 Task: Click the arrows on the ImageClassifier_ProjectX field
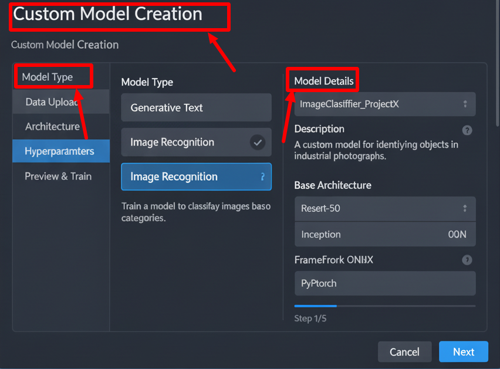pyautogui.click(x=465, y=104)
